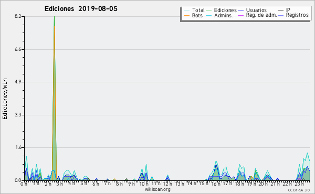Click the y-axis value 8.2
315x194 pixels.
pos(18,16)
